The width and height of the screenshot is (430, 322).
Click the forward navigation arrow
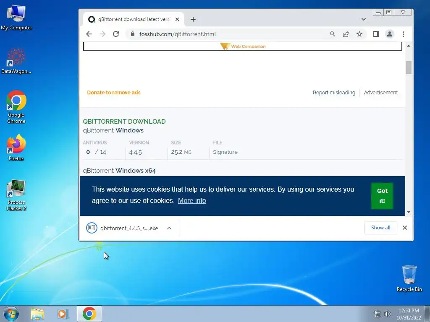[x=102, y=34]
